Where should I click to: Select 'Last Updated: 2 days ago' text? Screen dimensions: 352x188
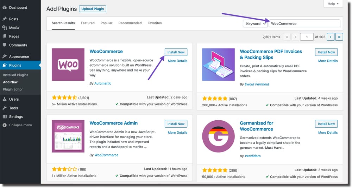tap(167, 97)
